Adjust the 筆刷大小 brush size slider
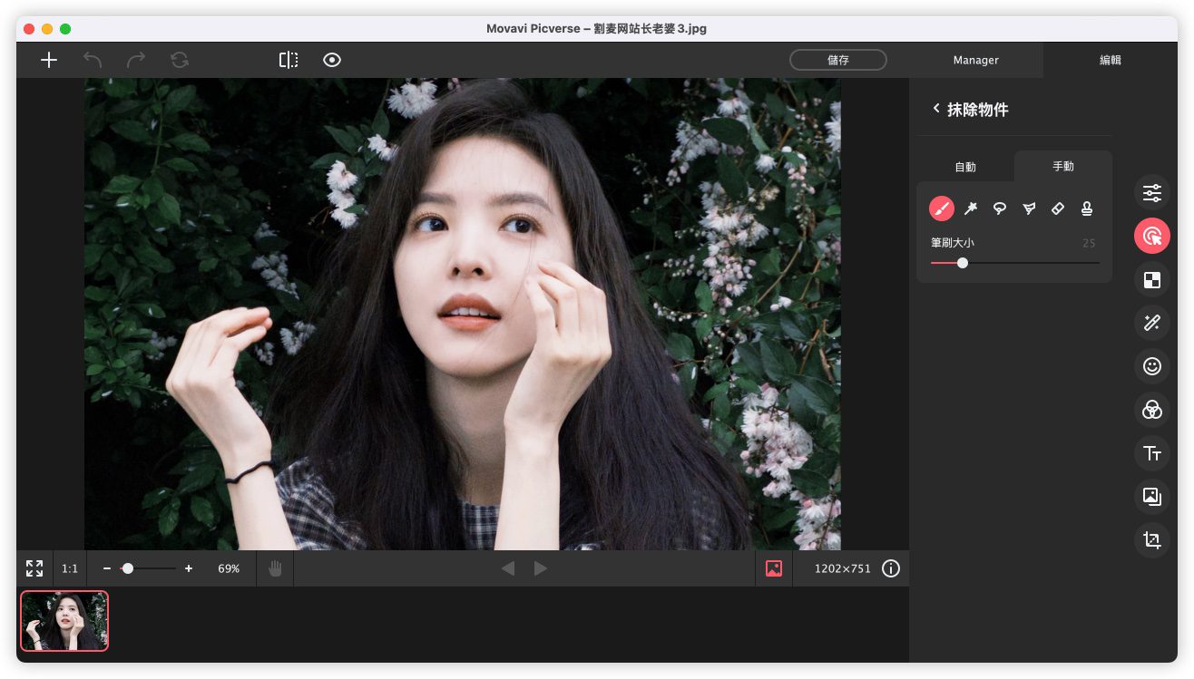 tap(963, 263)
